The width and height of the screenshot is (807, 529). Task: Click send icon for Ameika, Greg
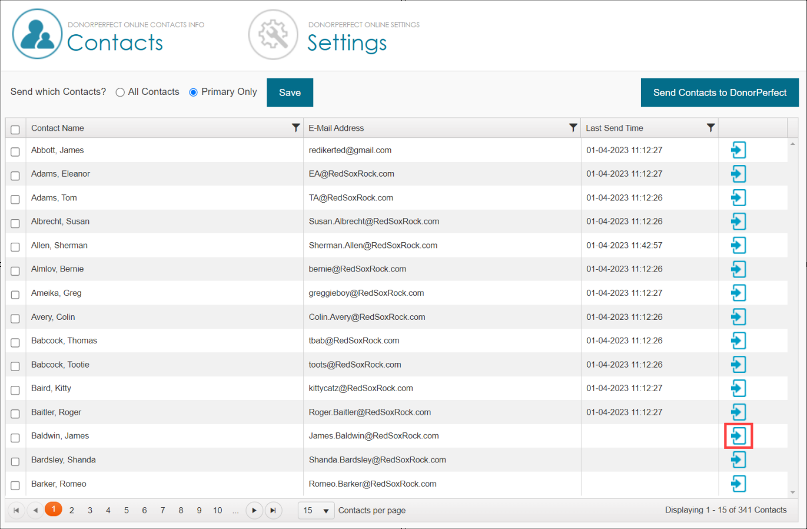click(738, 293)
